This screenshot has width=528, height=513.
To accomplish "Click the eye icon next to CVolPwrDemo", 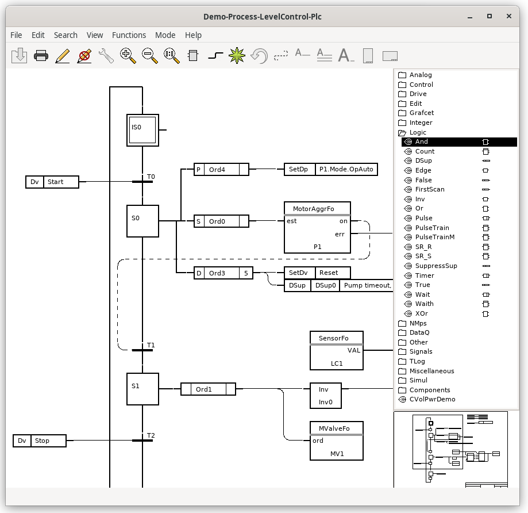I will (x=402, y=400).
